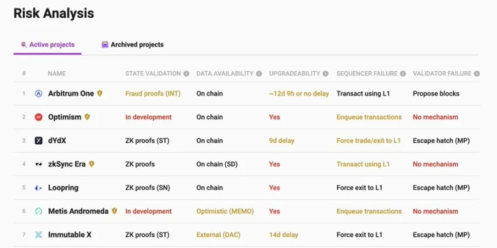Click the Arbitrum One project logo icon
This screenshot has width=497, height=248.
(x=39, y=94)
